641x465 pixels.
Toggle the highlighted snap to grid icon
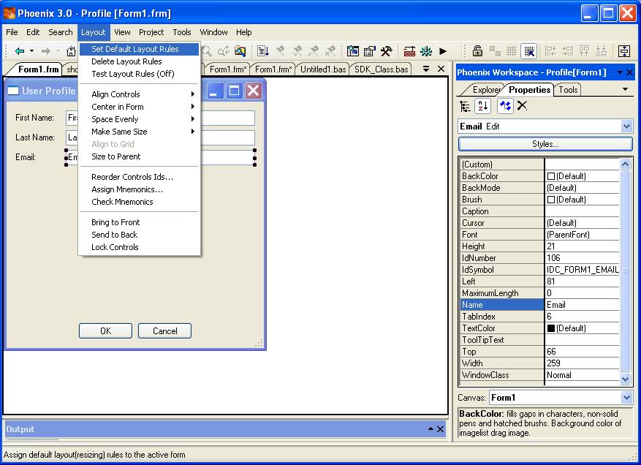coord(529,51)
